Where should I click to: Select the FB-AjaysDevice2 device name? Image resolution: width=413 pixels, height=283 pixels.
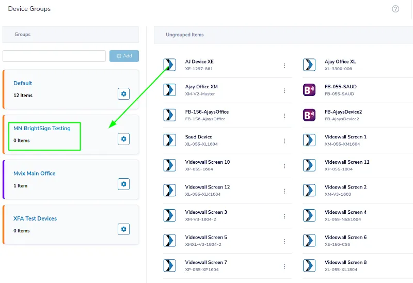pos(343,112)
